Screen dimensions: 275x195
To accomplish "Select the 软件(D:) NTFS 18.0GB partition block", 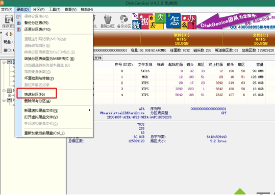I will click(182, 39).
